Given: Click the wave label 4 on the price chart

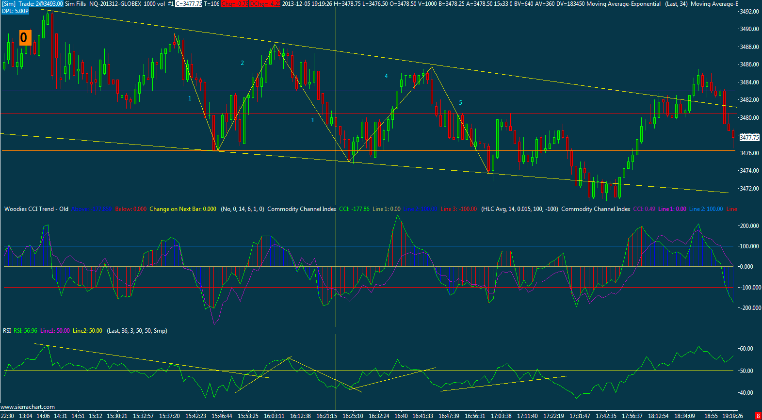Looking at the screenshot, I should click(386, 76).
